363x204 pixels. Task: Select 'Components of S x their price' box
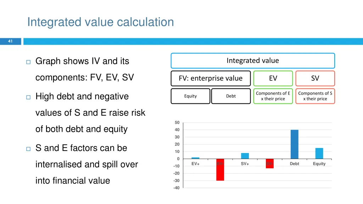click(x=315, y=96)
